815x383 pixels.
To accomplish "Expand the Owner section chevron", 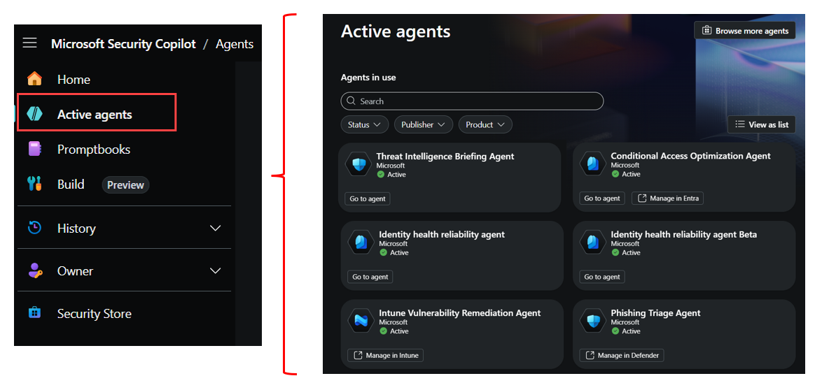I will click(216, 270).
